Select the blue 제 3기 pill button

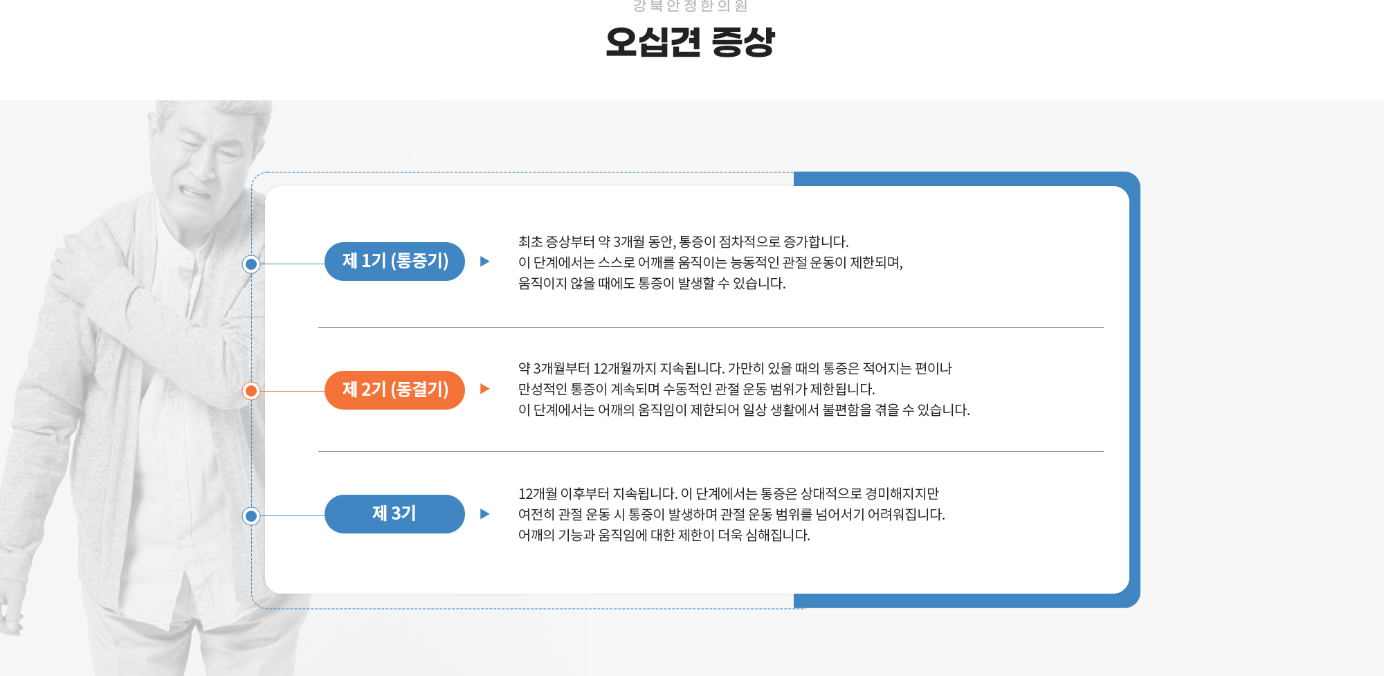pyautogui.click(x=394, y=514)
